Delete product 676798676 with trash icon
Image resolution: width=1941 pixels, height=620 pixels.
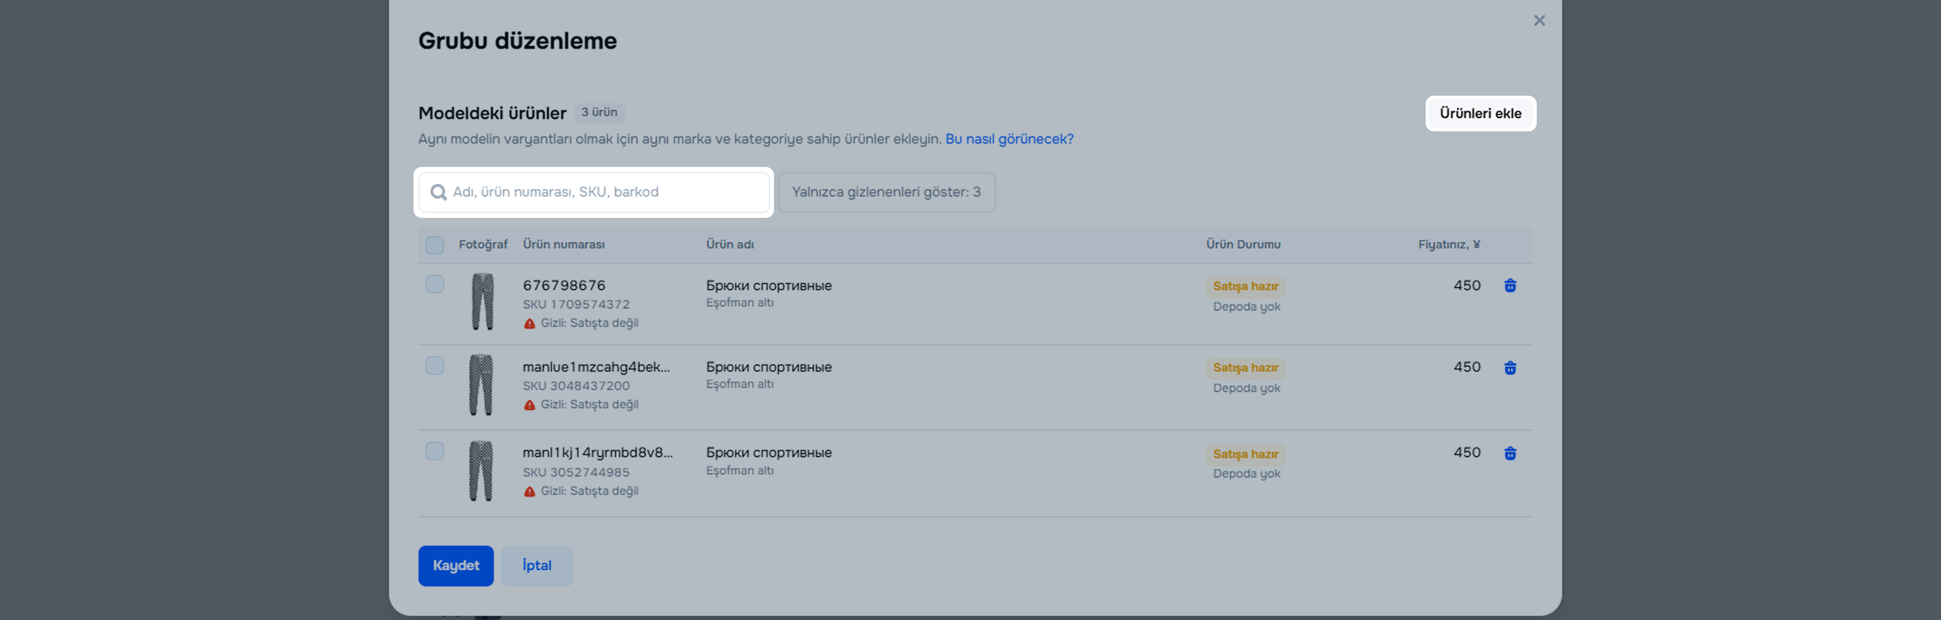point(1509,286)
